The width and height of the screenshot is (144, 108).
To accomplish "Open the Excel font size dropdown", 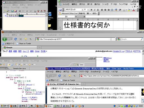I will 88,10.
